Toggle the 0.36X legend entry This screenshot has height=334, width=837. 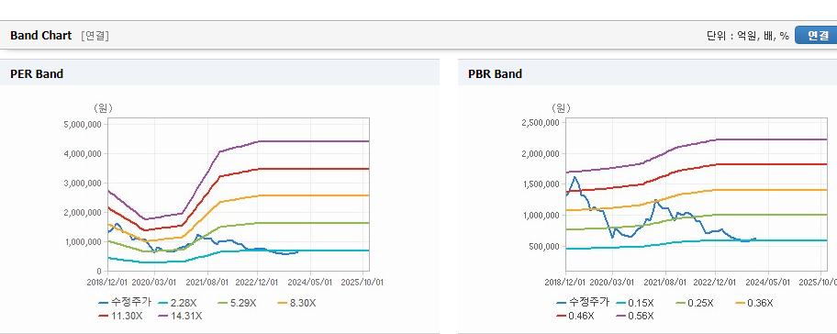pyautogui.click(x=754, y=303)
